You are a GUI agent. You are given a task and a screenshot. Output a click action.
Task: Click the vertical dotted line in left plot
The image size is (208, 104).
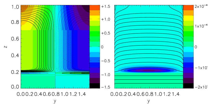[55, 47]
